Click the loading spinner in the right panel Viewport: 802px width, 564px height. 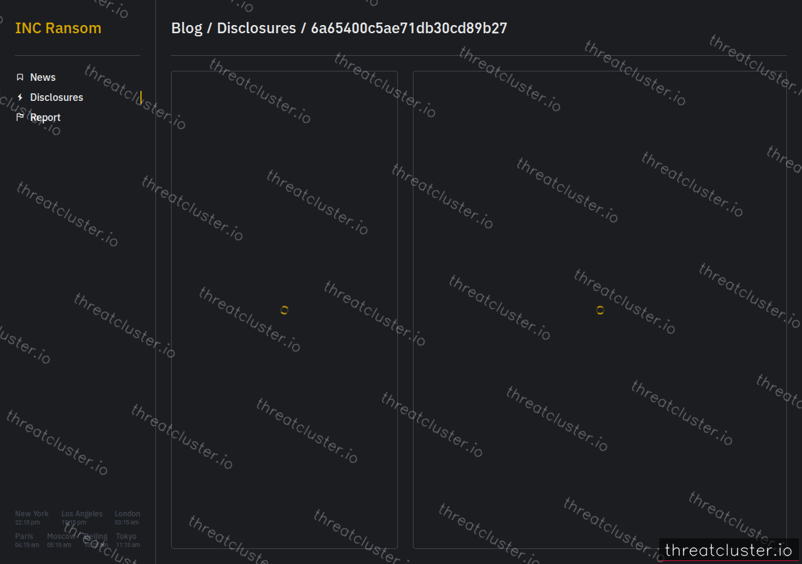[x=600, y=310]
